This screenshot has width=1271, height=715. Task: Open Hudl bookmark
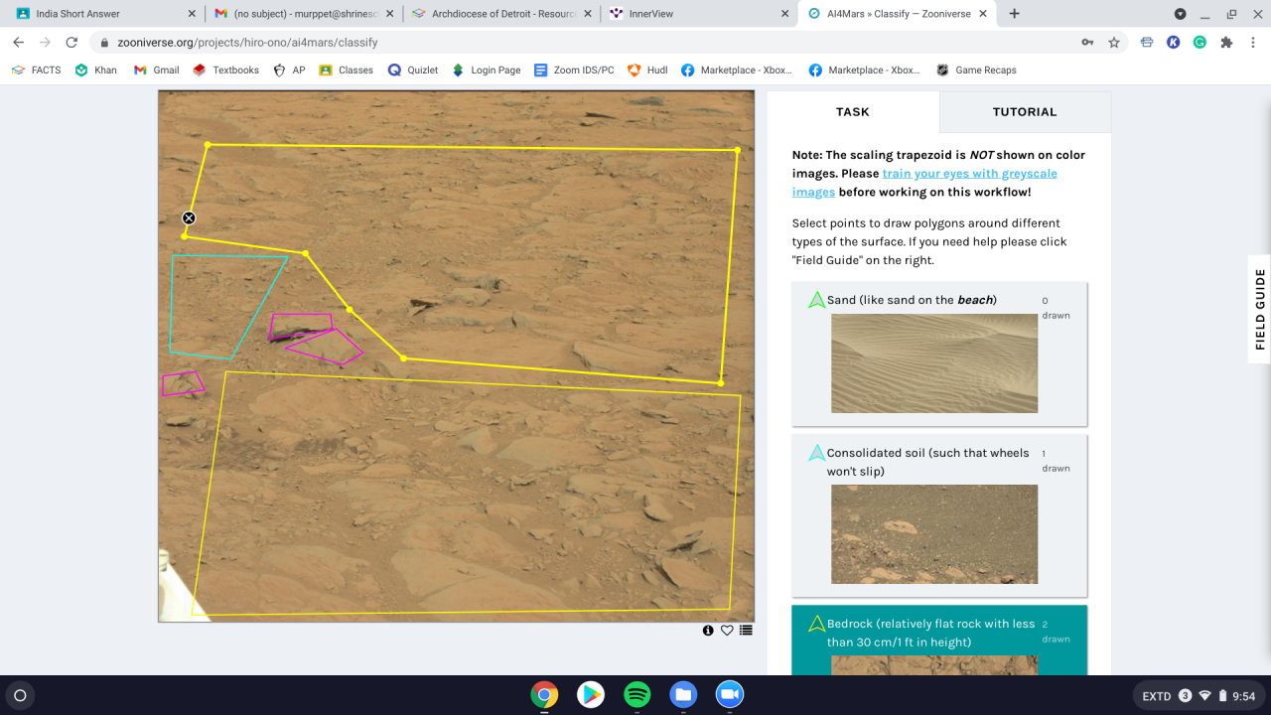pyautogui.click(x=647, y=71)
